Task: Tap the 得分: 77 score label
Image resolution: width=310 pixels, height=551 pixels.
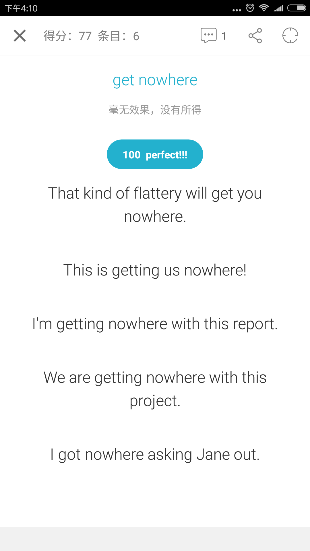Action: [x=67, y=36]
